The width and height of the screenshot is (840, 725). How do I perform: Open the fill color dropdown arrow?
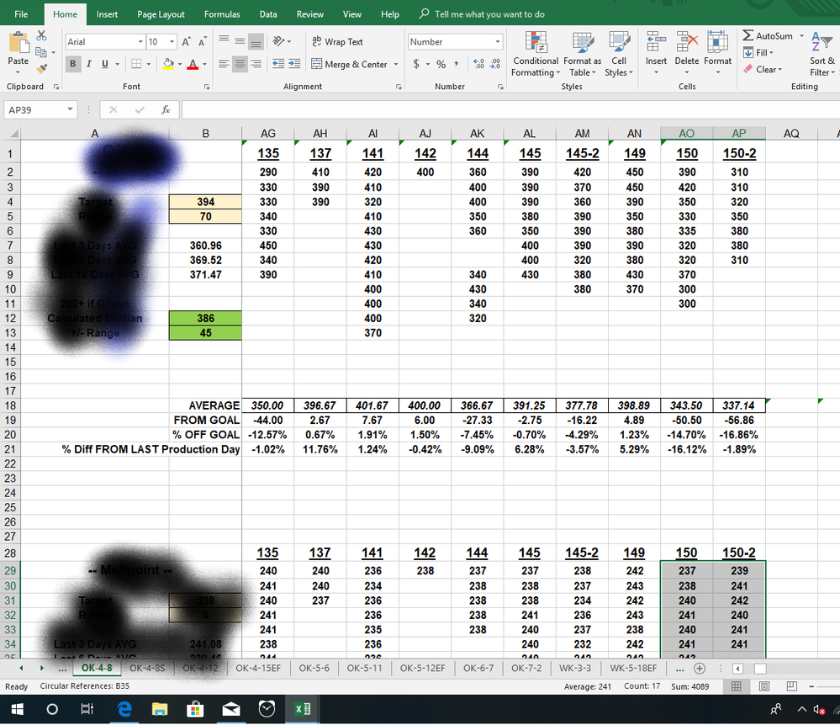point(179,64)
